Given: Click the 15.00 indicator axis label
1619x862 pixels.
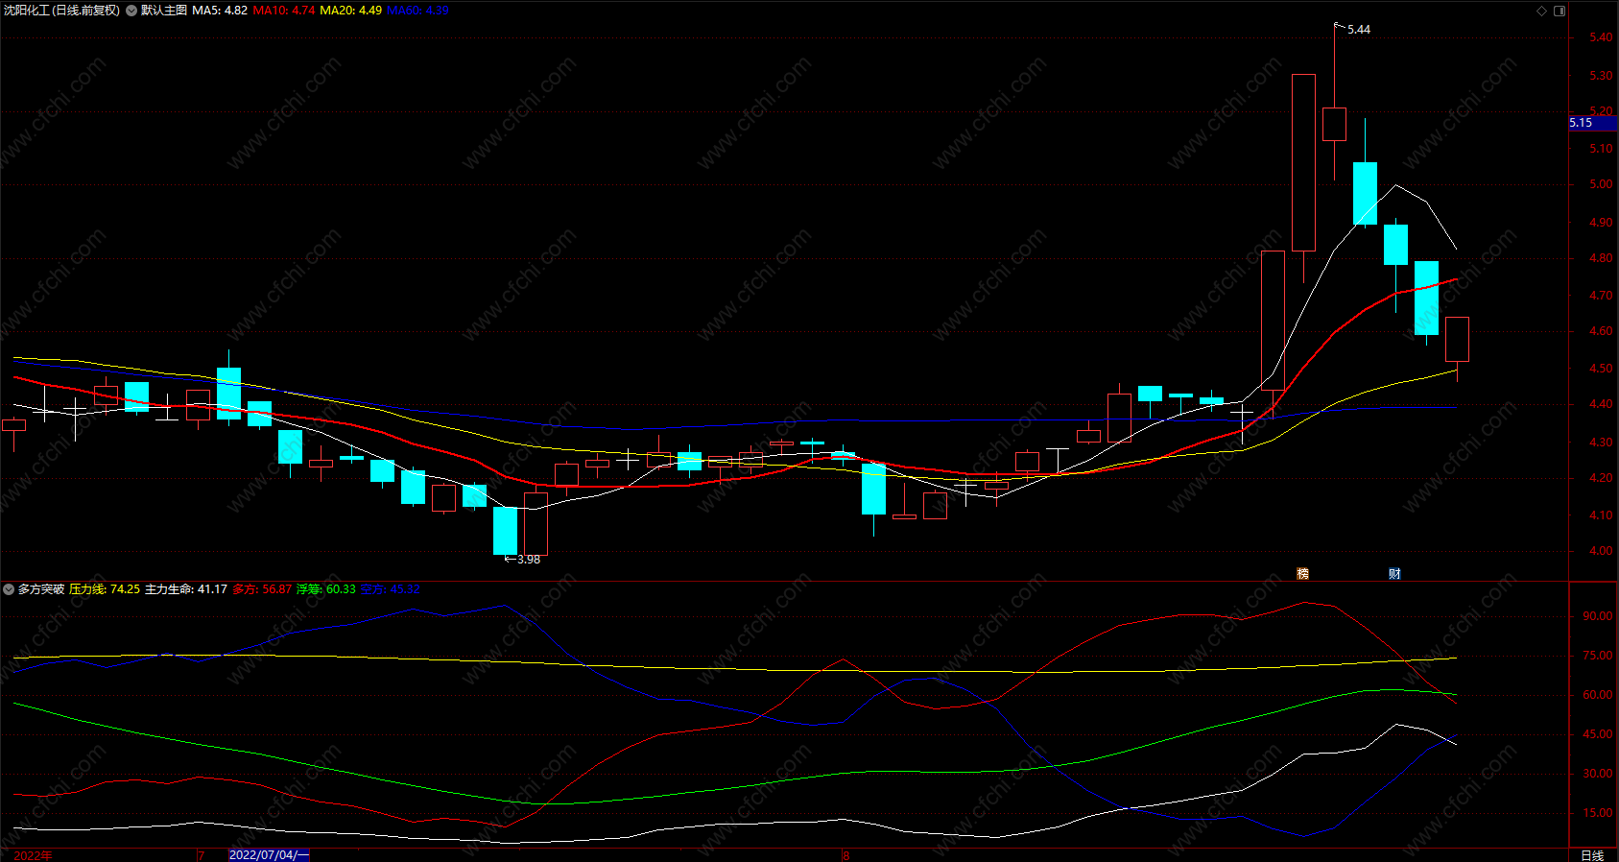Looking at the screenshot, I should click(1597, 813).
